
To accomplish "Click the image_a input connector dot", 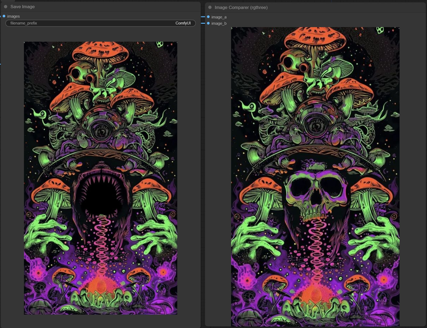I will coord(208,17).
